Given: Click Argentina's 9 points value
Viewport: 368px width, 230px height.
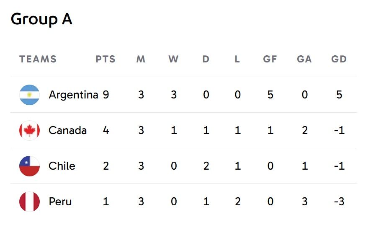Looking at the screenshot, I should tap(106, 95).
